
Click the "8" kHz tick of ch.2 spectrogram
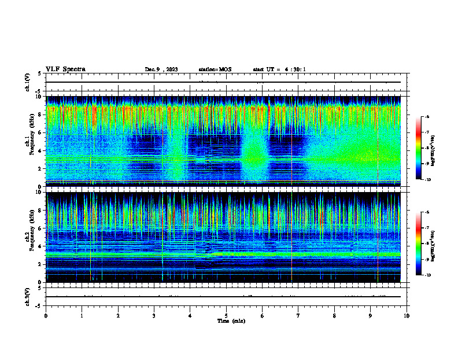click(40, 211)
